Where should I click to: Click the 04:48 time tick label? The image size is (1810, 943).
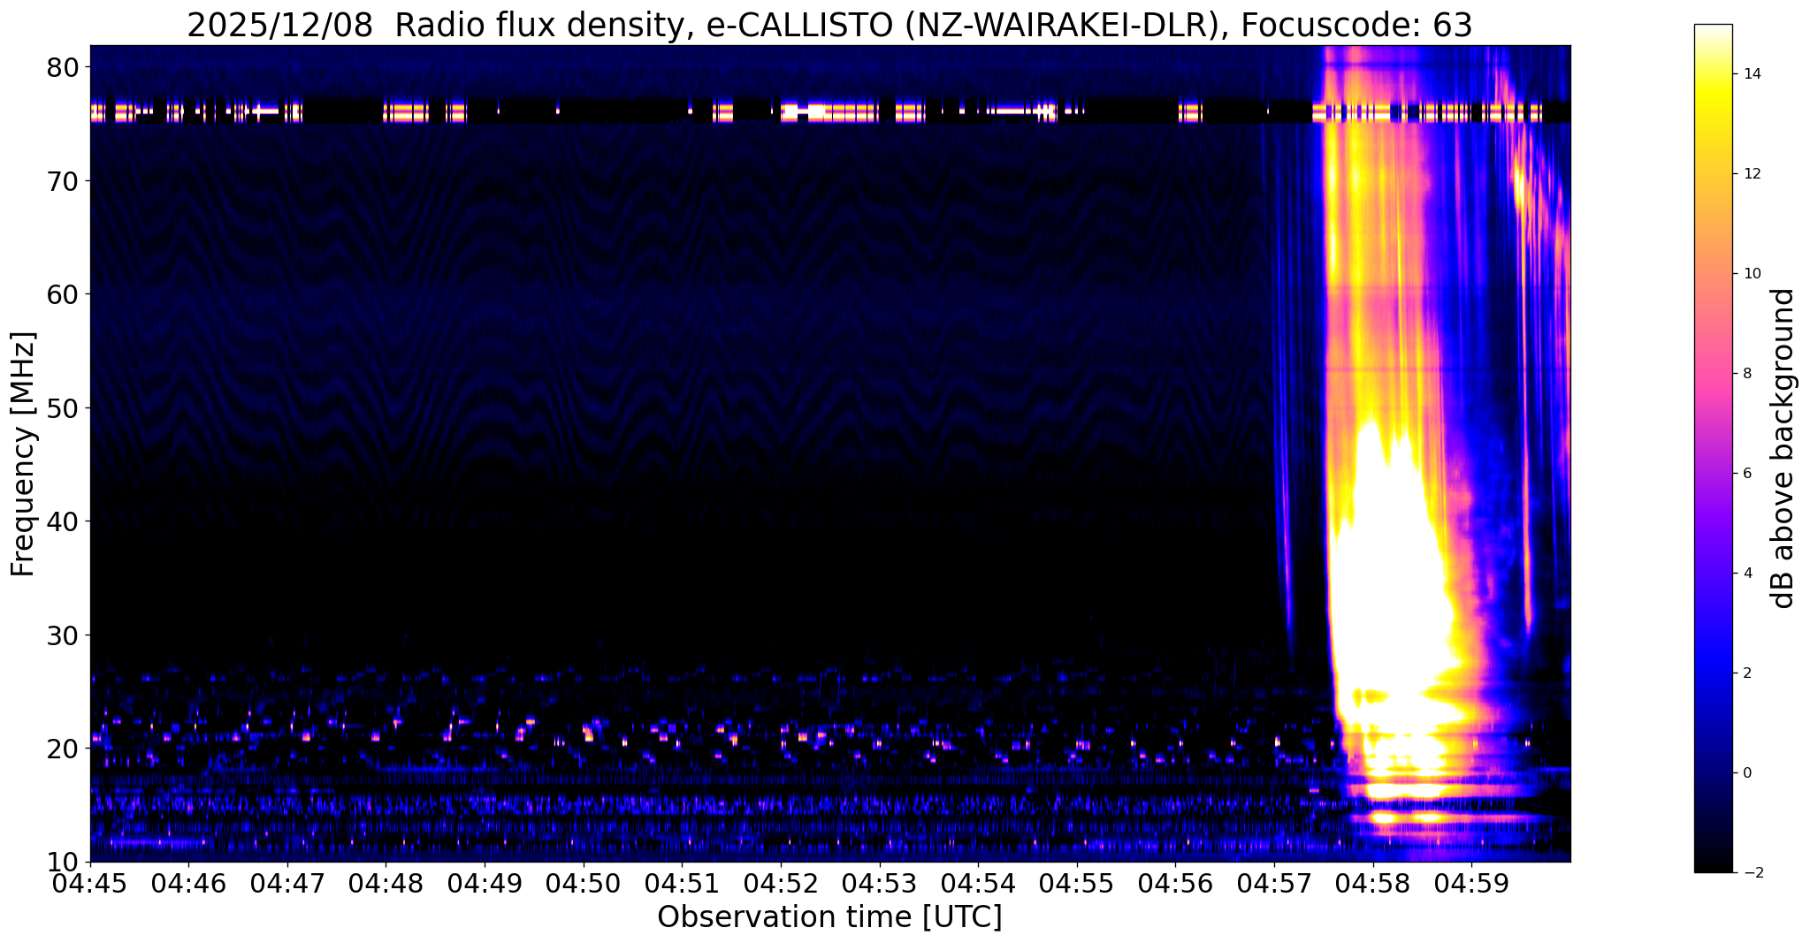386,883
